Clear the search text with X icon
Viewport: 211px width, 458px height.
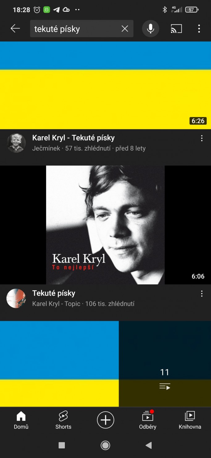[125, 29]
